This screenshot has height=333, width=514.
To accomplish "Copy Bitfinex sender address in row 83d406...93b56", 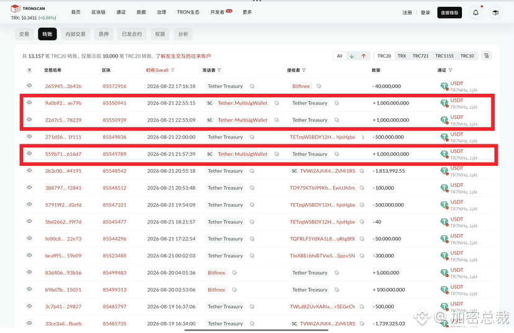I will [234, 273].
